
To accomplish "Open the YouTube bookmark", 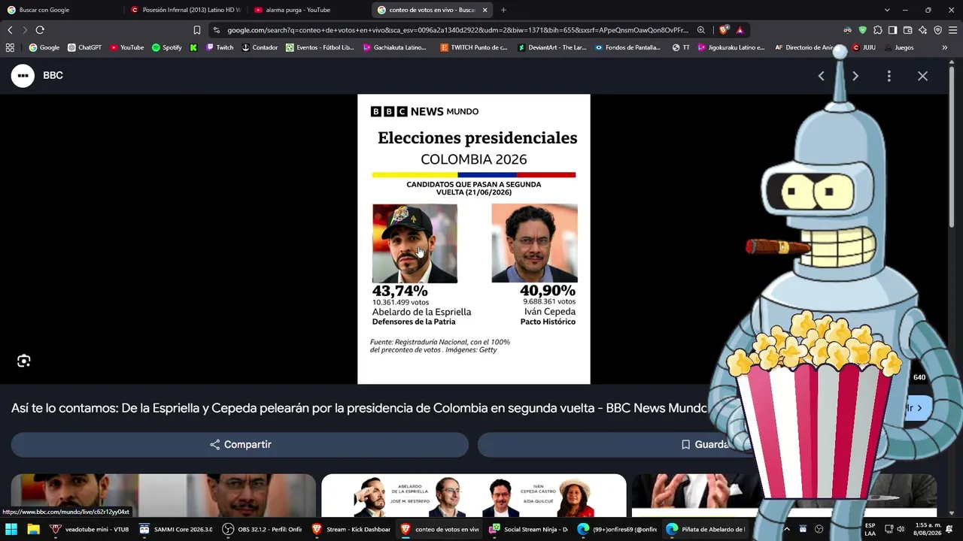I will (127, 47).
